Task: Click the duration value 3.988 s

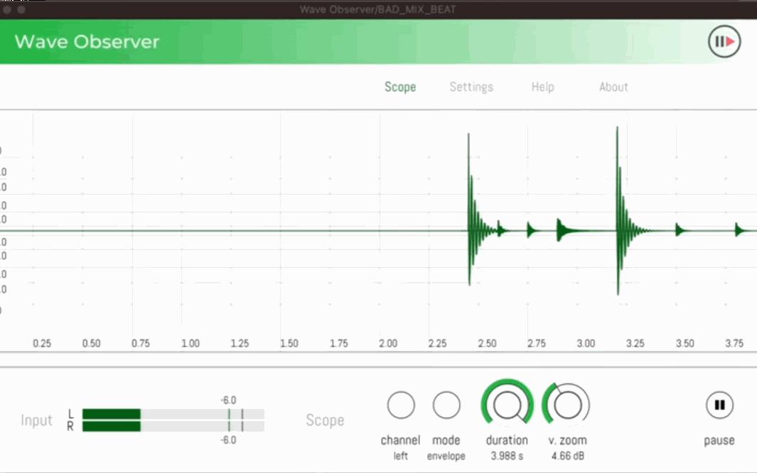Action: [507, 456]
